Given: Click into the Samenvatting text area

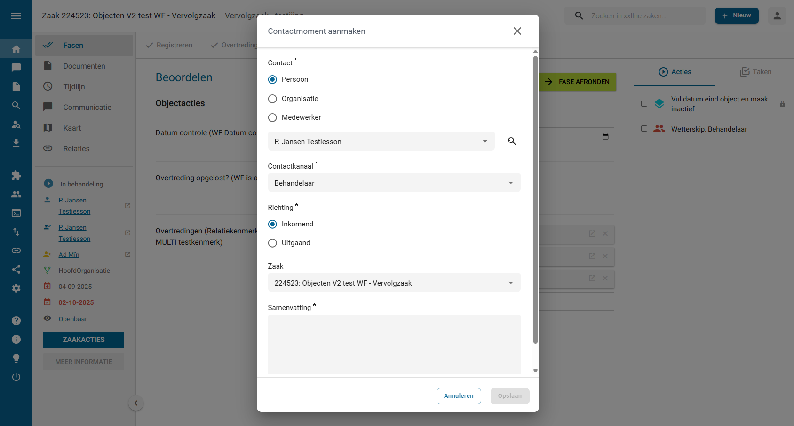Looking at the screenshot, I should pos(394,344).
